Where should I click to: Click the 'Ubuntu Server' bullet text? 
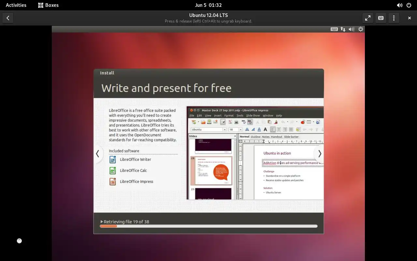coord(274,192)
